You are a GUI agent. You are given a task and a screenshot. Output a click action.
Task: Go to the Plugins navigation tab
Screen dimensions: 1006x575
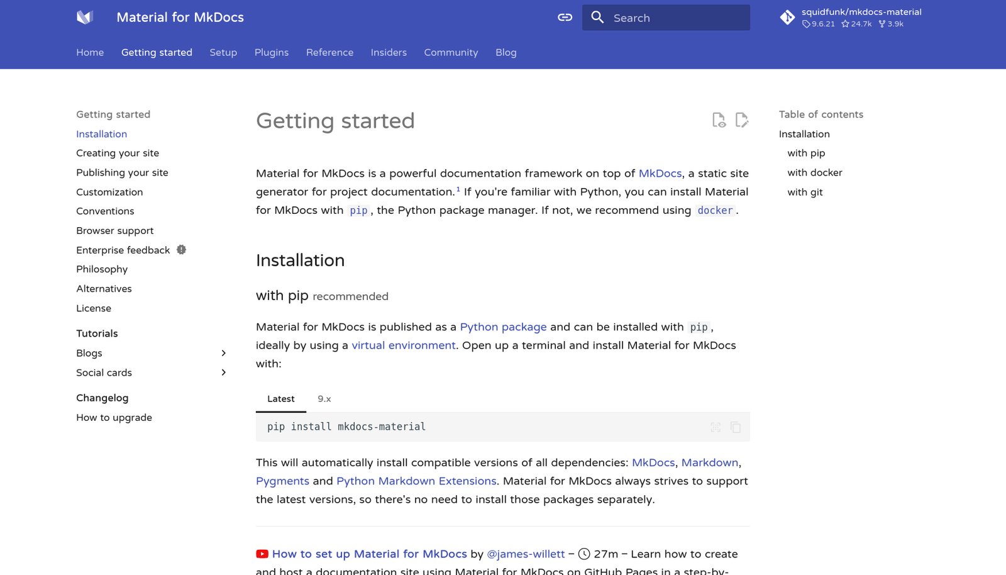tap(272, 52)
